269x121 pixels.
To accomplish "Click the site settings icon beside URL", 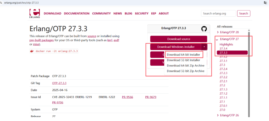I will click(x=1, y=3).
